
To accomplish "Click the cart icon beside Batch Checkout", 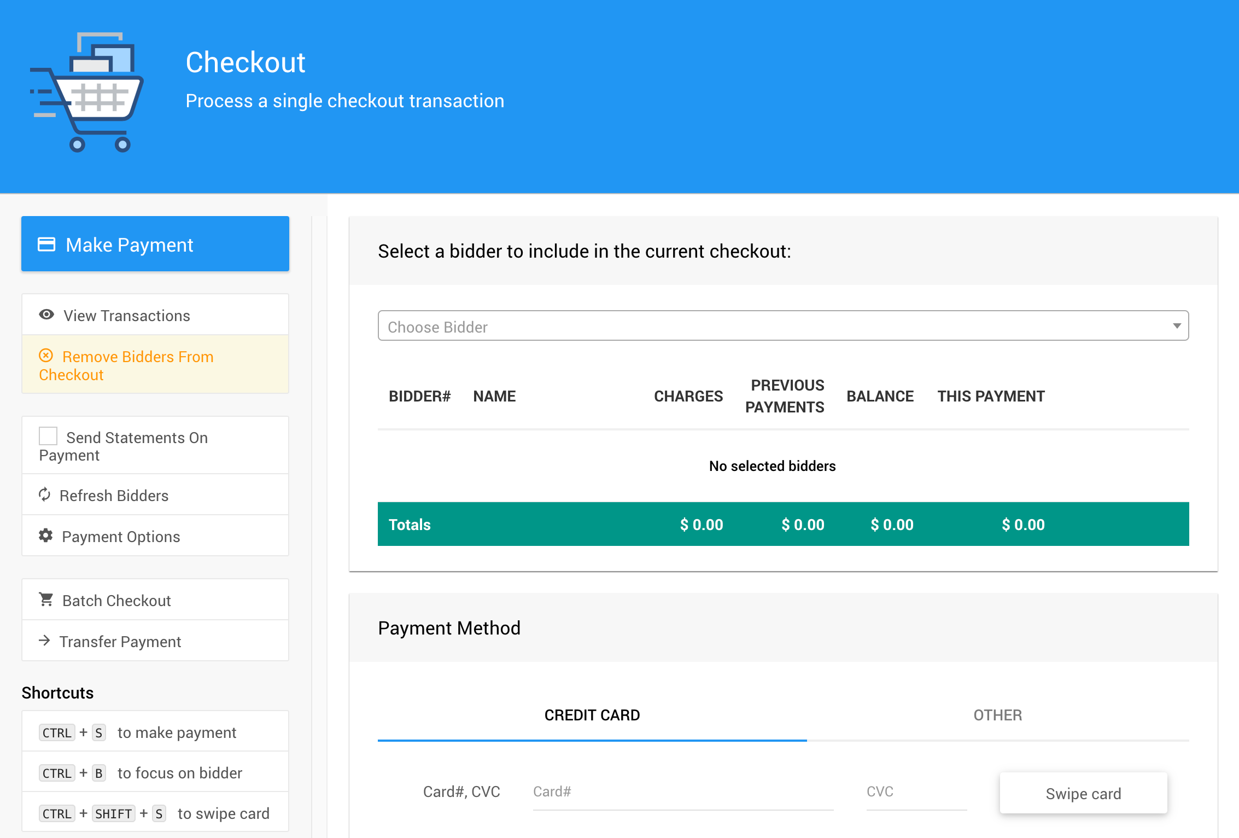I will (46, 600).
